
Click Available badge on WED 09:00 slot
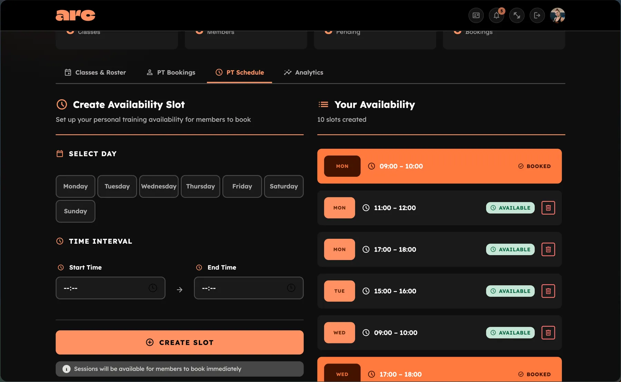510,333
